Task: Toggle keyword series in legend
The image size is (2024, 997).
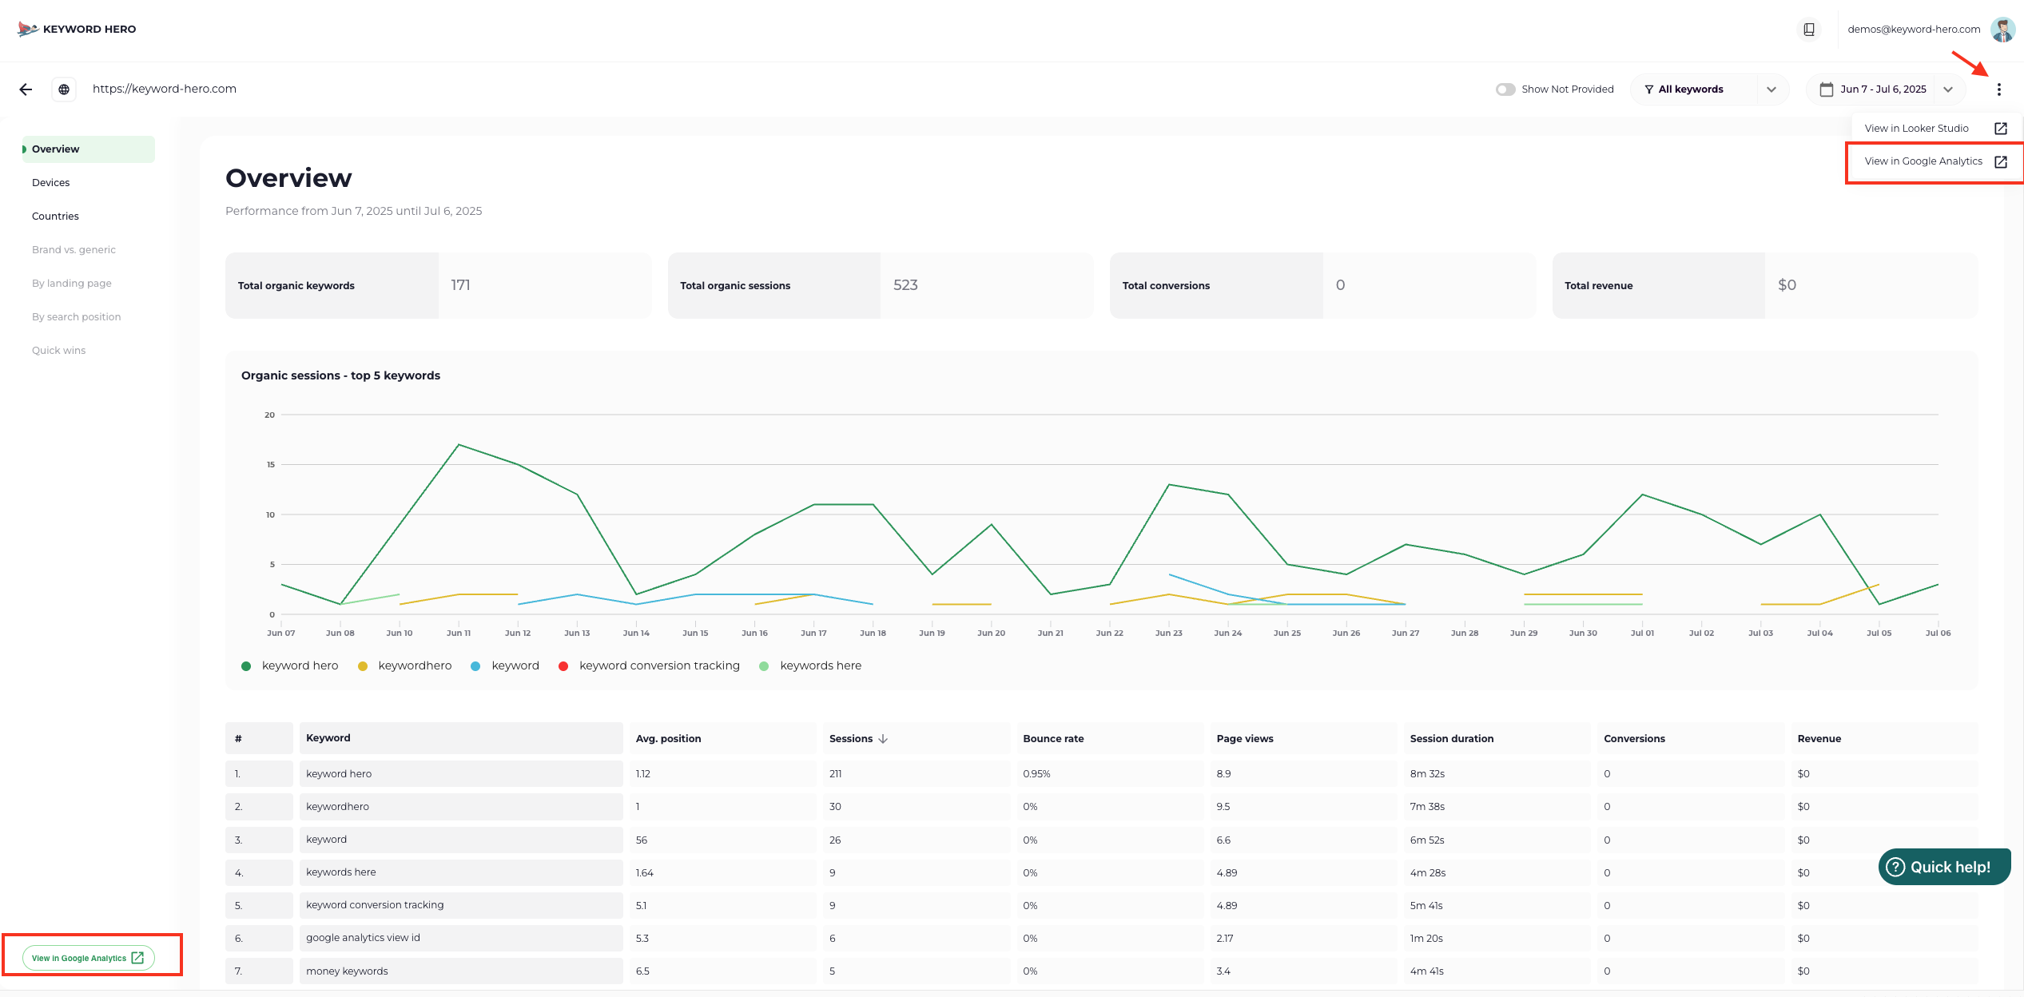Action: coord(505,666)
